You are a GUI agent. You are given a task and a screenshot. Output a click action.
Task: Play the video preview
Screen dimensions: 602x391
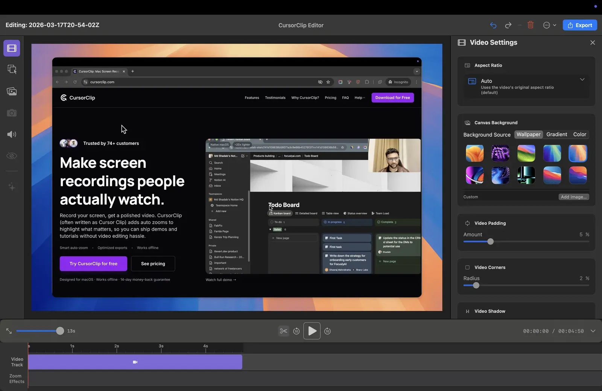coord(312,331)
